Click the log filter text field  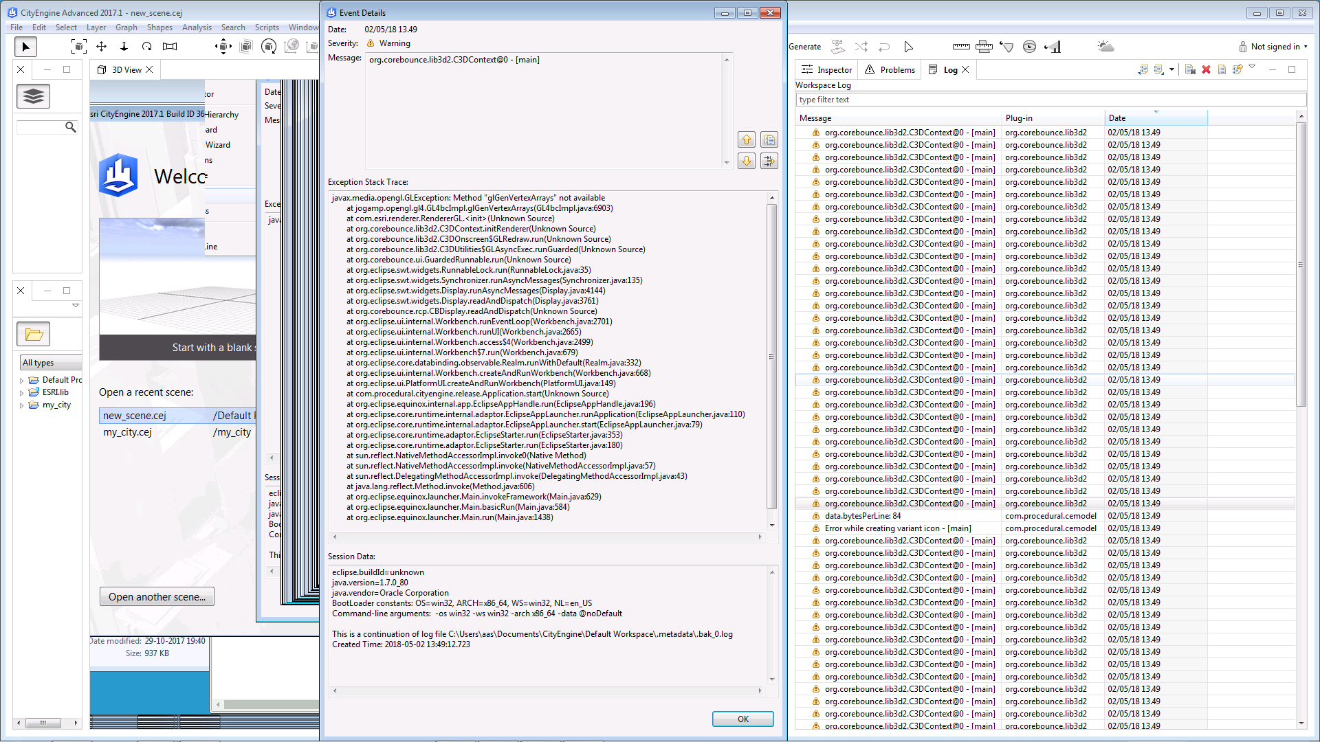click(x=1050, y=100)
